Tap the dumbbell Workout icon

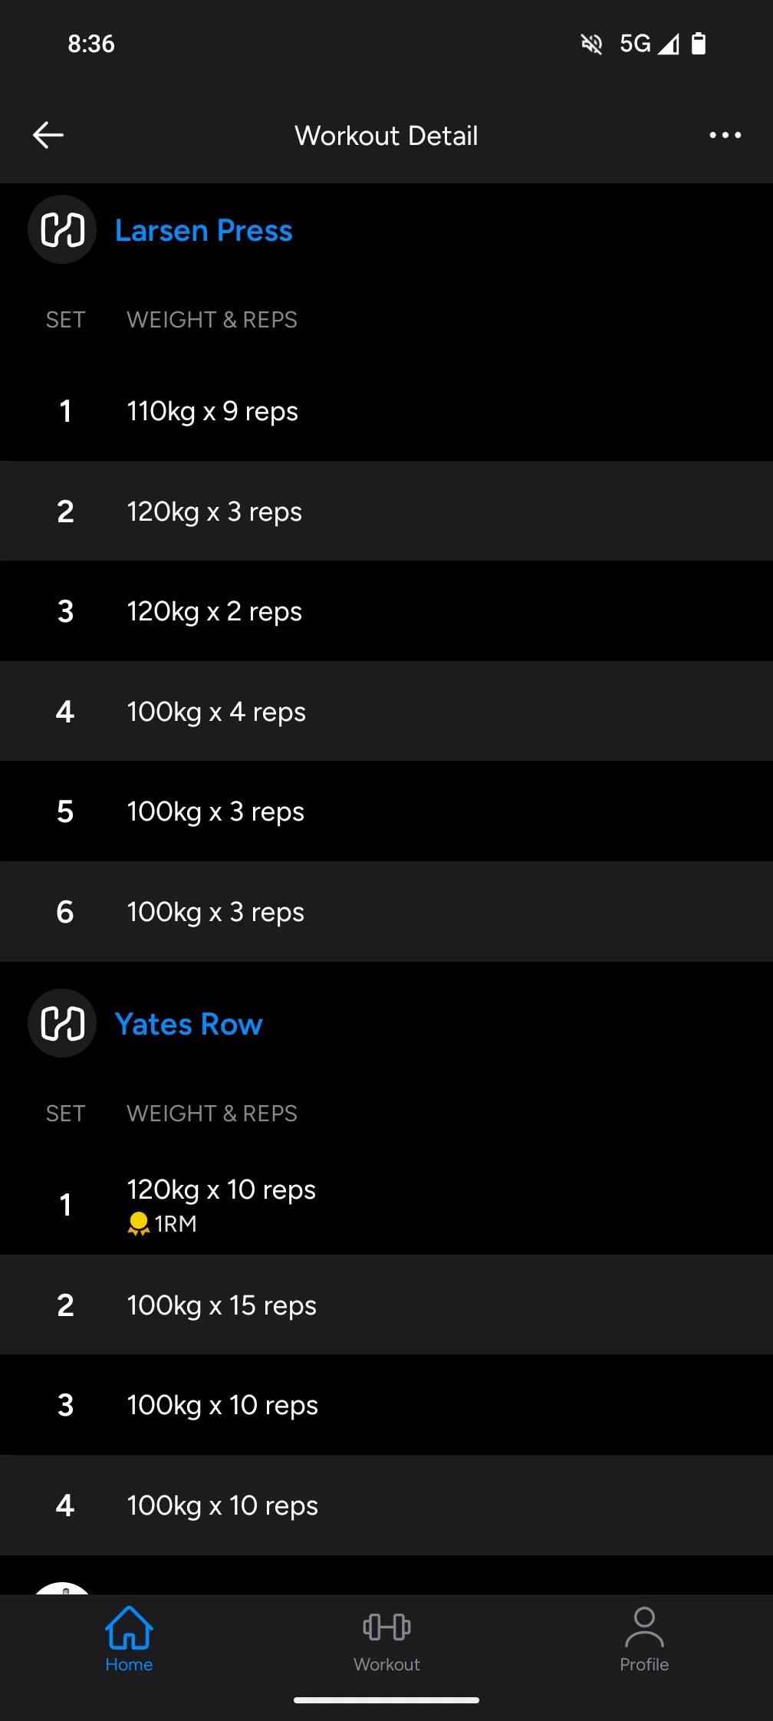(386, 1626)
